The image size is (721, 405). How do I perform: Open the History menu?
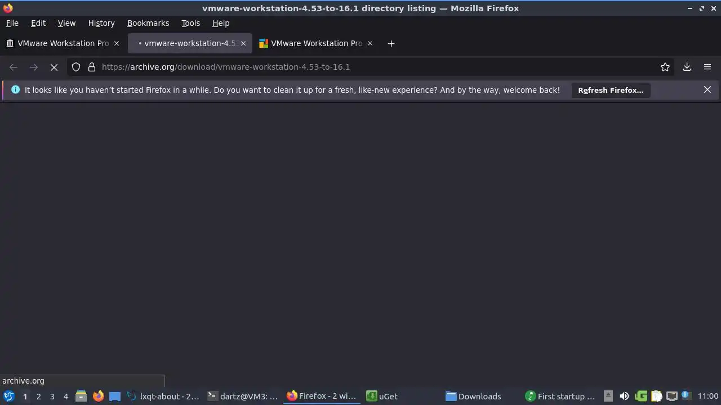click(101, 23)
